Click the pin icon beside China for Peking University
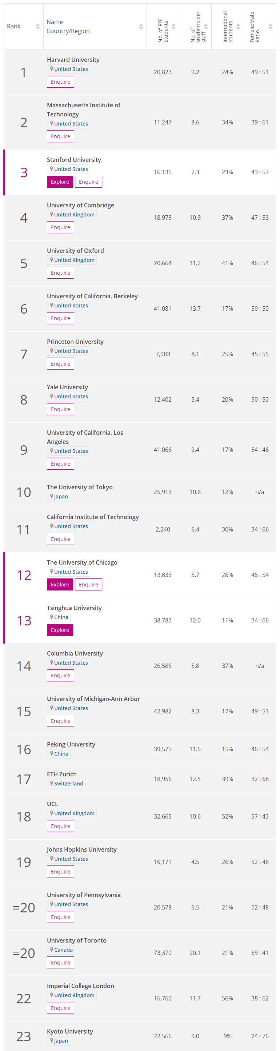280x1051 pixels. coord(51,753)
